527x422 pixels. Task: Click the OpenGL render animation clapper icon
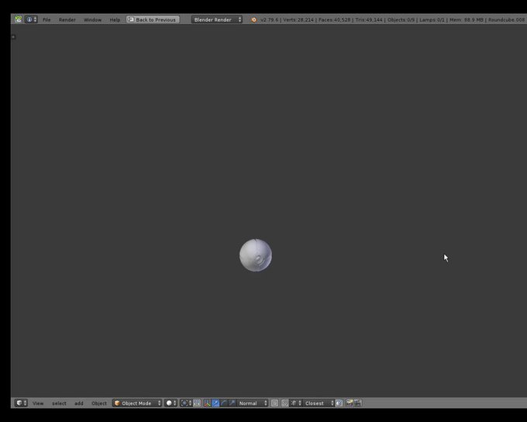[357, 403]
